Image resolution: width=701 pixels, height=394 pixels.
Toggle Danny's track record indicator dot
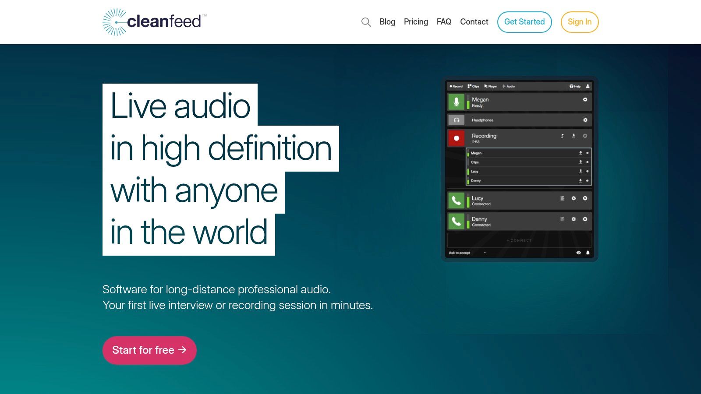pos(587,181)
